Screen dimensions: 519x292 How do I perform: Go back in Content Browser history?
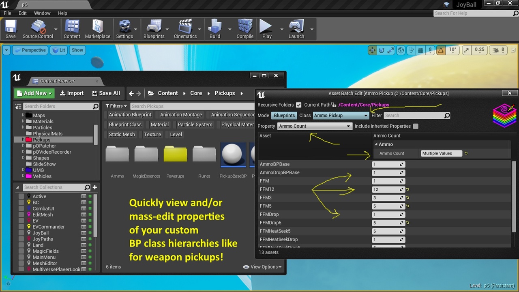pyautogui.click(x=131, y=93)
